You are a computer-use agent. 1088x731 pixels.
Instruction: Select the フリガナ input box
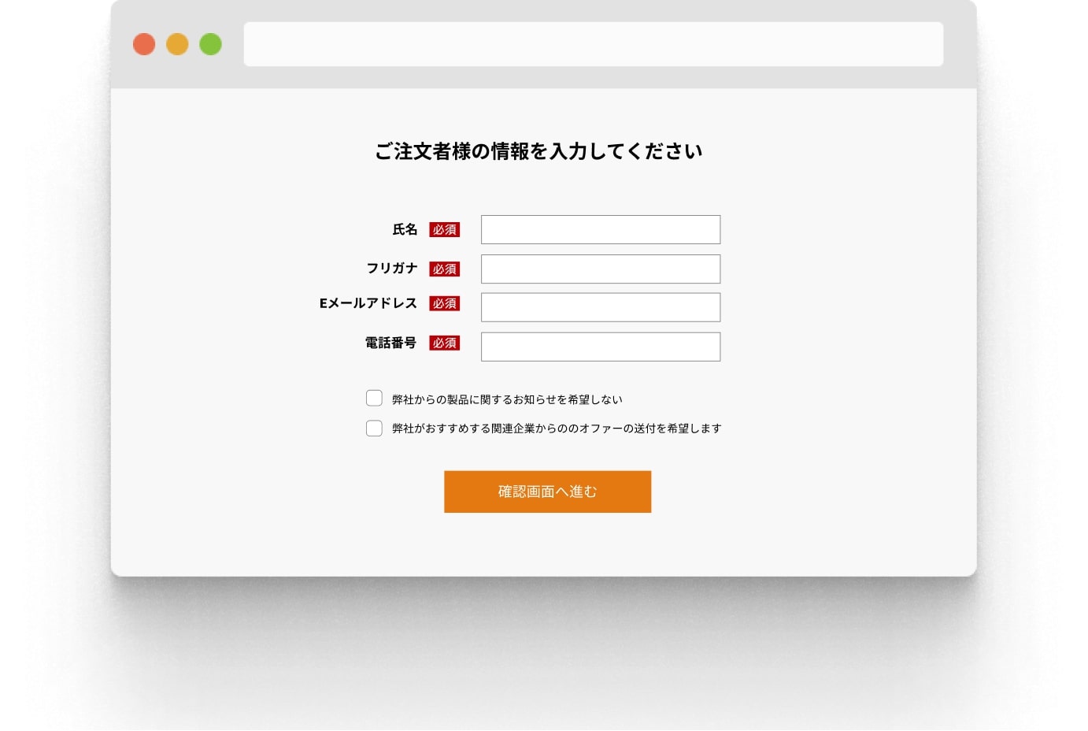point(600,269)
